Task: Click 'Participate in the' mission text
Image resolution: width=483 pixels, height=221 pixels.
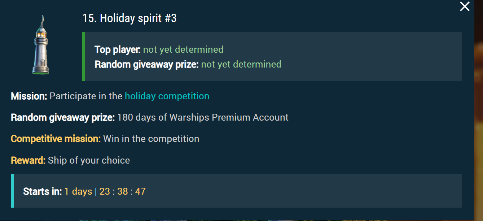Action: click(x=86, y=96)
